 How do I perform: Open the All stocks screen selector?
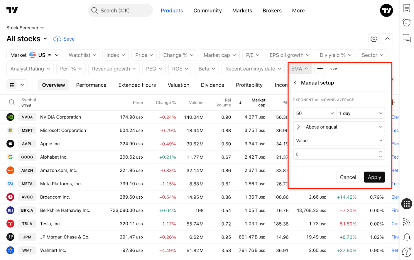pos(27,39)
